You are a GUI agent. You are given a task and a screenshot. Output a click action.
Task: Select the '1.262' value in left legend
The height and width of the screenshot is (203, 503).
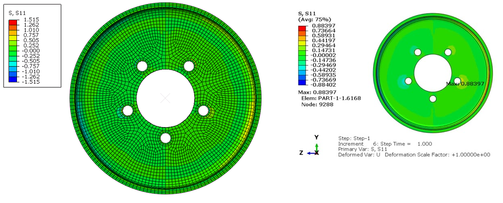[31, 26]
